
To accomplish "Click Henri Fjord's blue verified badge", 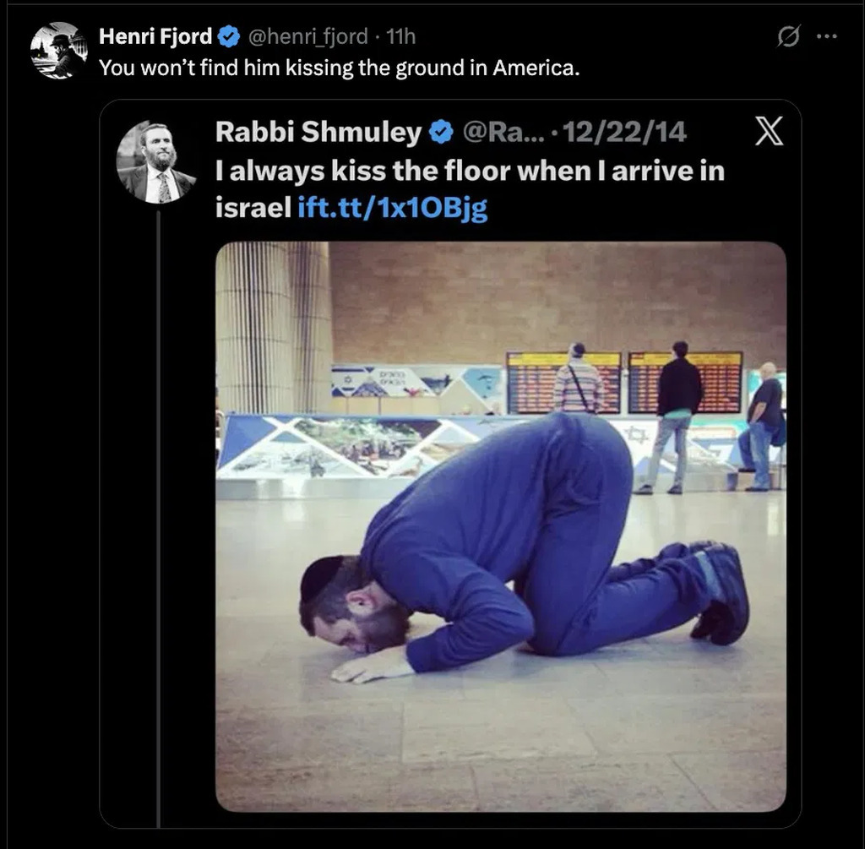I will click(228, 36).
